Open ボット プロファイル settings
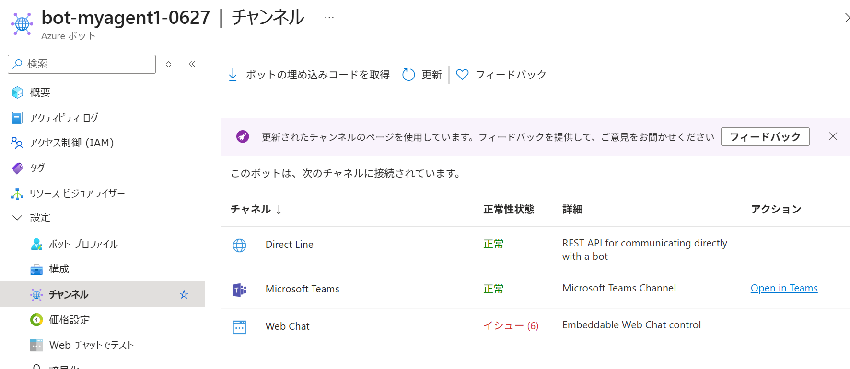 coord(83,244)
